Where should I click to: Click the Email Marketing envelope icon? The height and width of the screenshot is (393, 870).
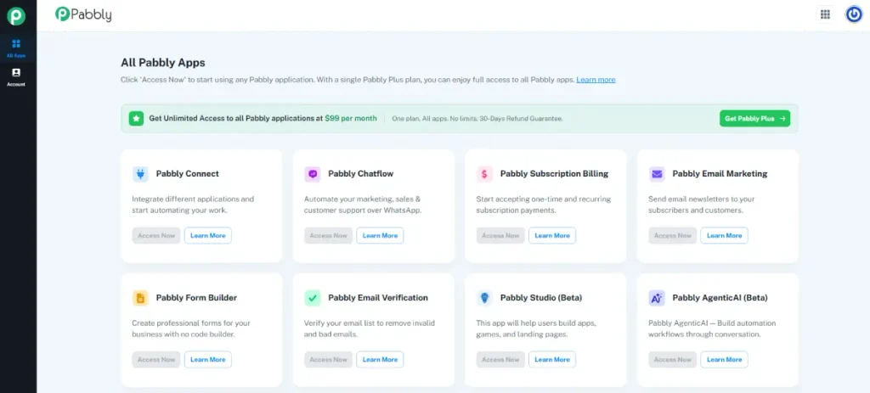[x=657, y=174]
